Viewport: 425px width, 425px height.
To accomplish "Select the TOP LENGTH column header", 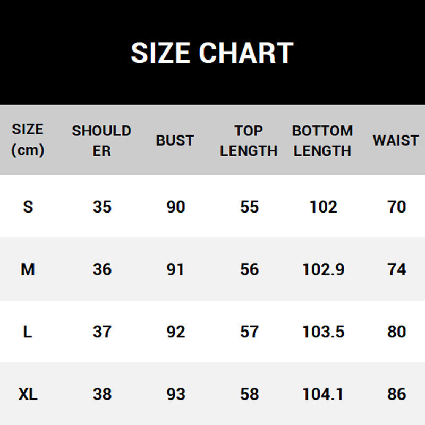I will (x=249, y=140).
